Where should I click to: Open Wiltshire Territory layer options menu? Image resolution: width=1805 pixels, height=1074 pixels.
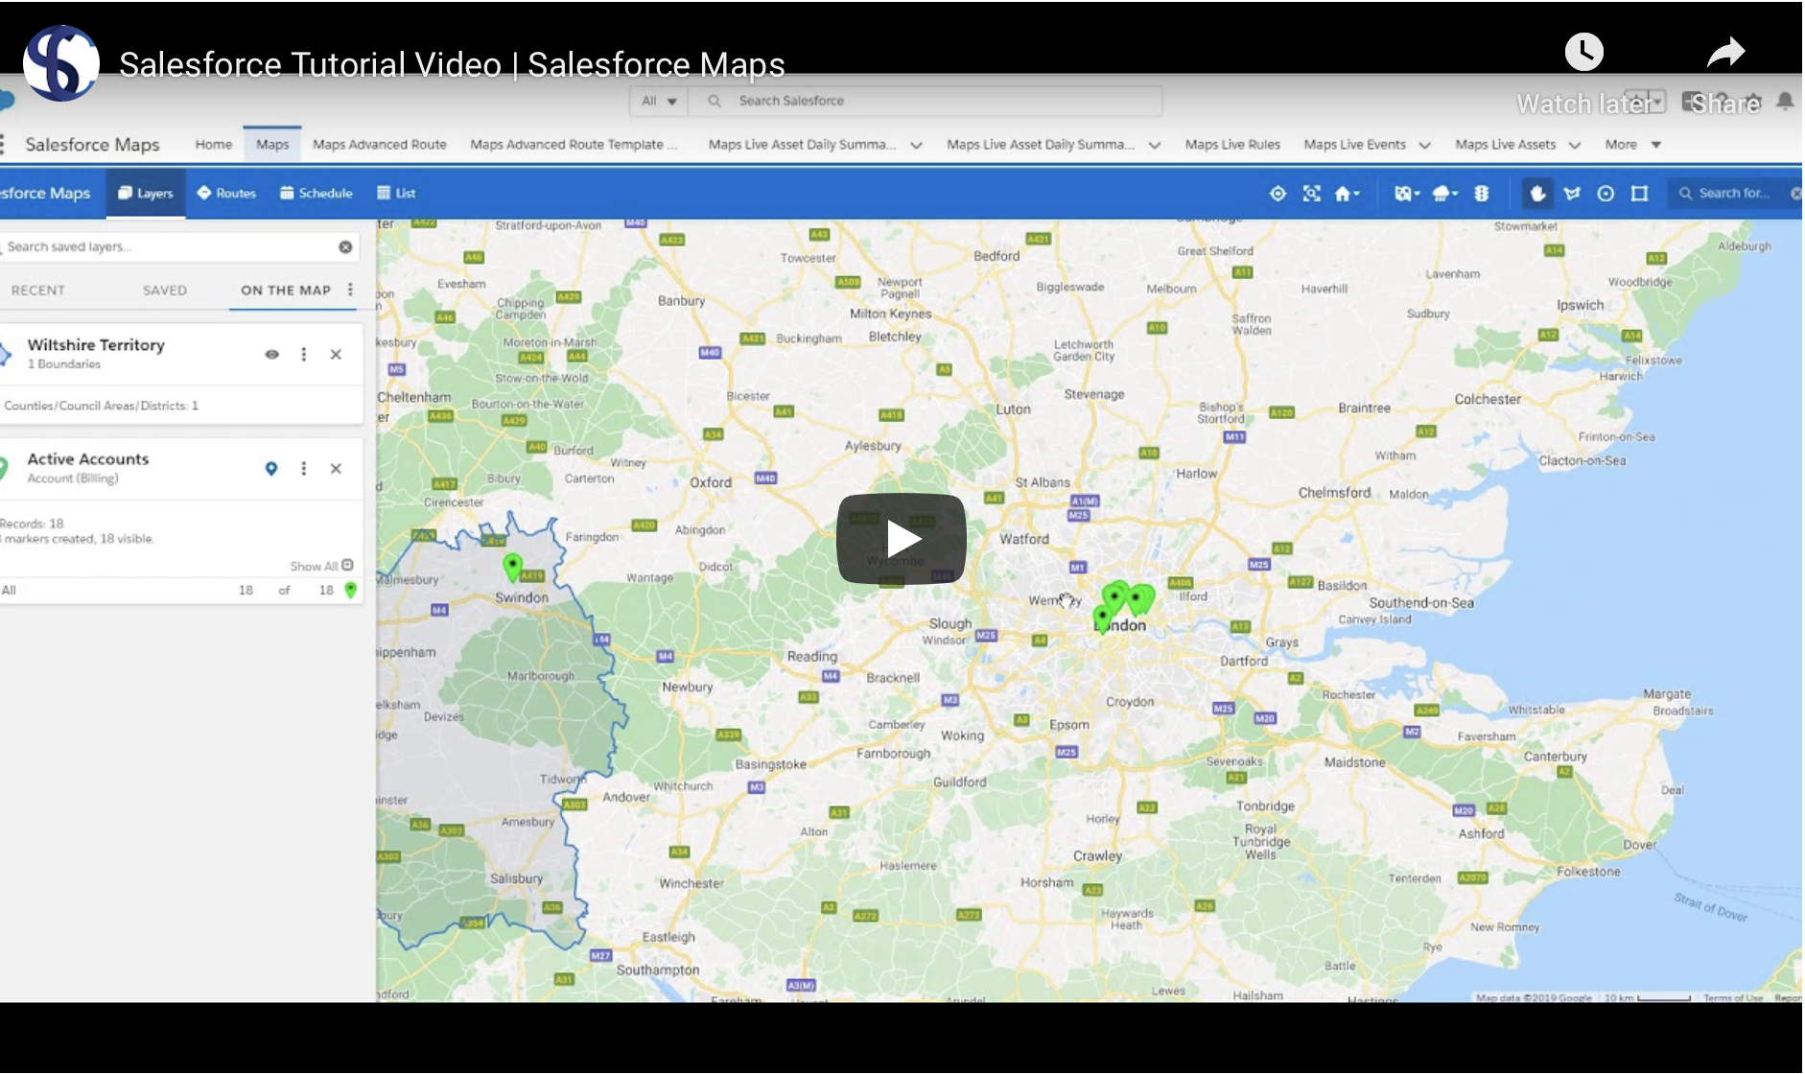click(304, 355)
